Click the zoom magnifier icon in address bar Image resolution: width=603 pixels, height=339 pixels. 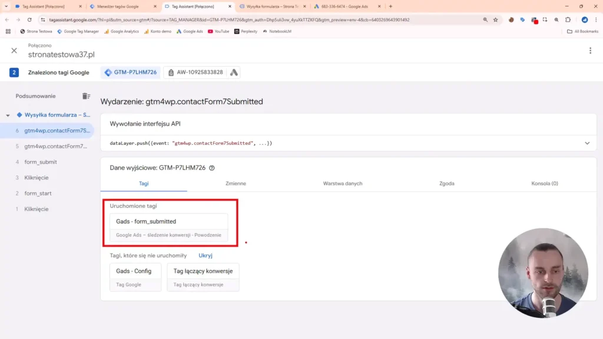click(x=485, y=19)
